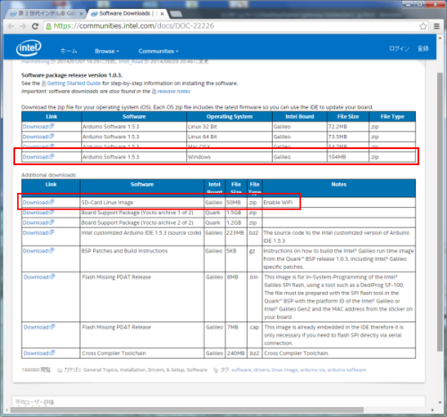Download the Cross Compiler Toolchain
The image size is (447, 417).
(39, 354)
